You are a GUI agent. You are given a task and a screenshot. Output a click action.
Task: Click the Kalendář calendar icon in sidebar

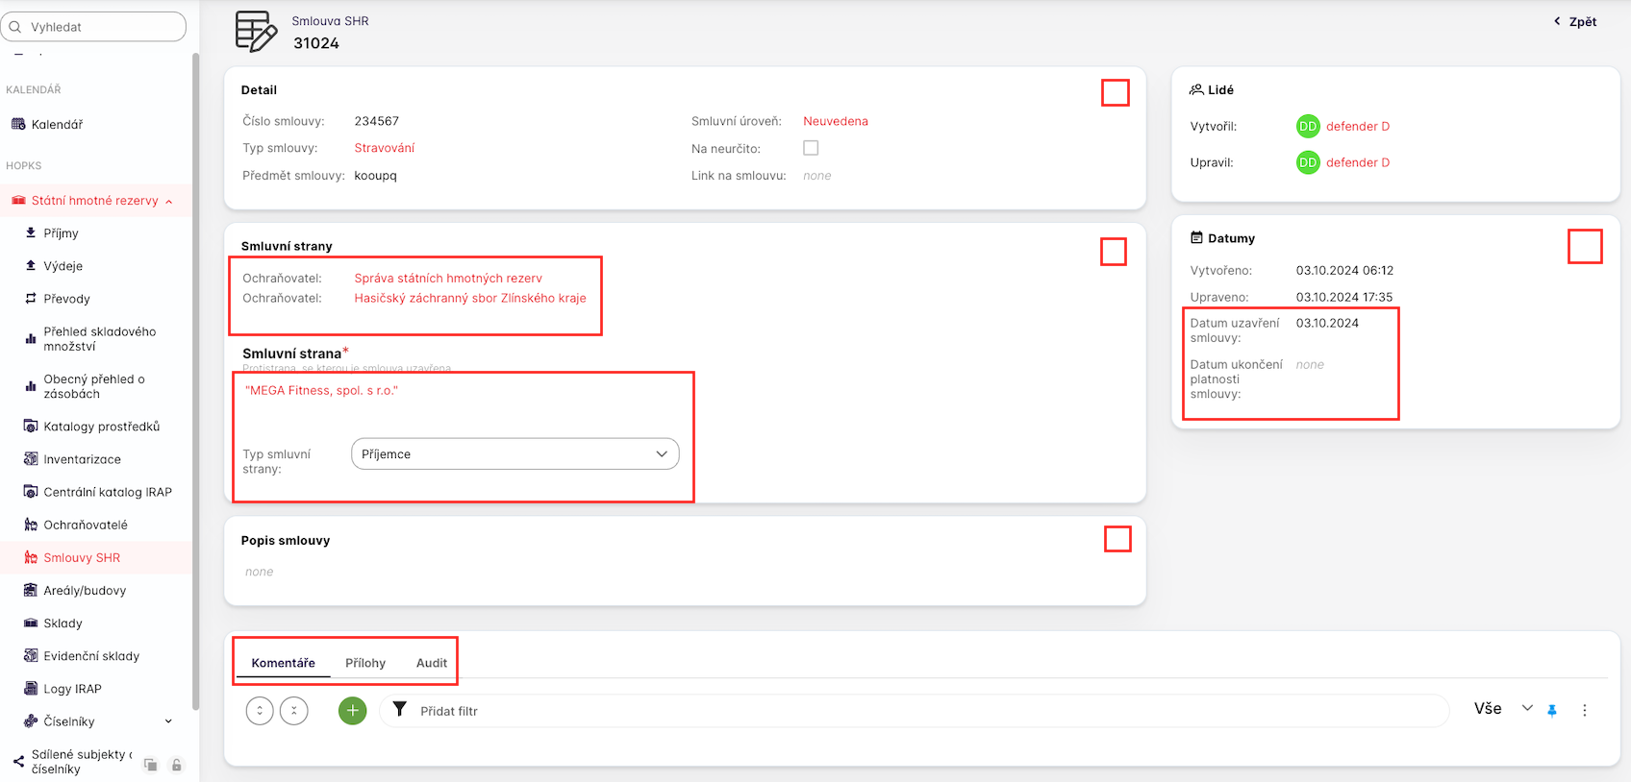[18, 124]
